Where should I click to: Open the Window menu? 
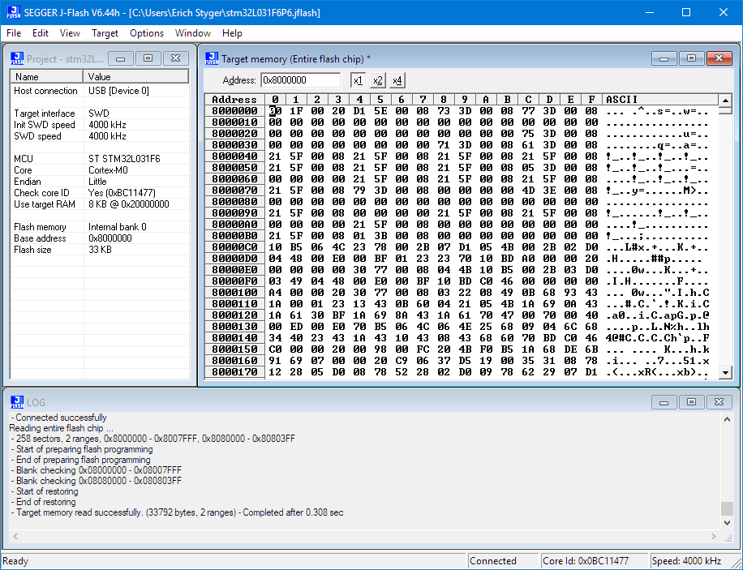click(x=192, y=33)
